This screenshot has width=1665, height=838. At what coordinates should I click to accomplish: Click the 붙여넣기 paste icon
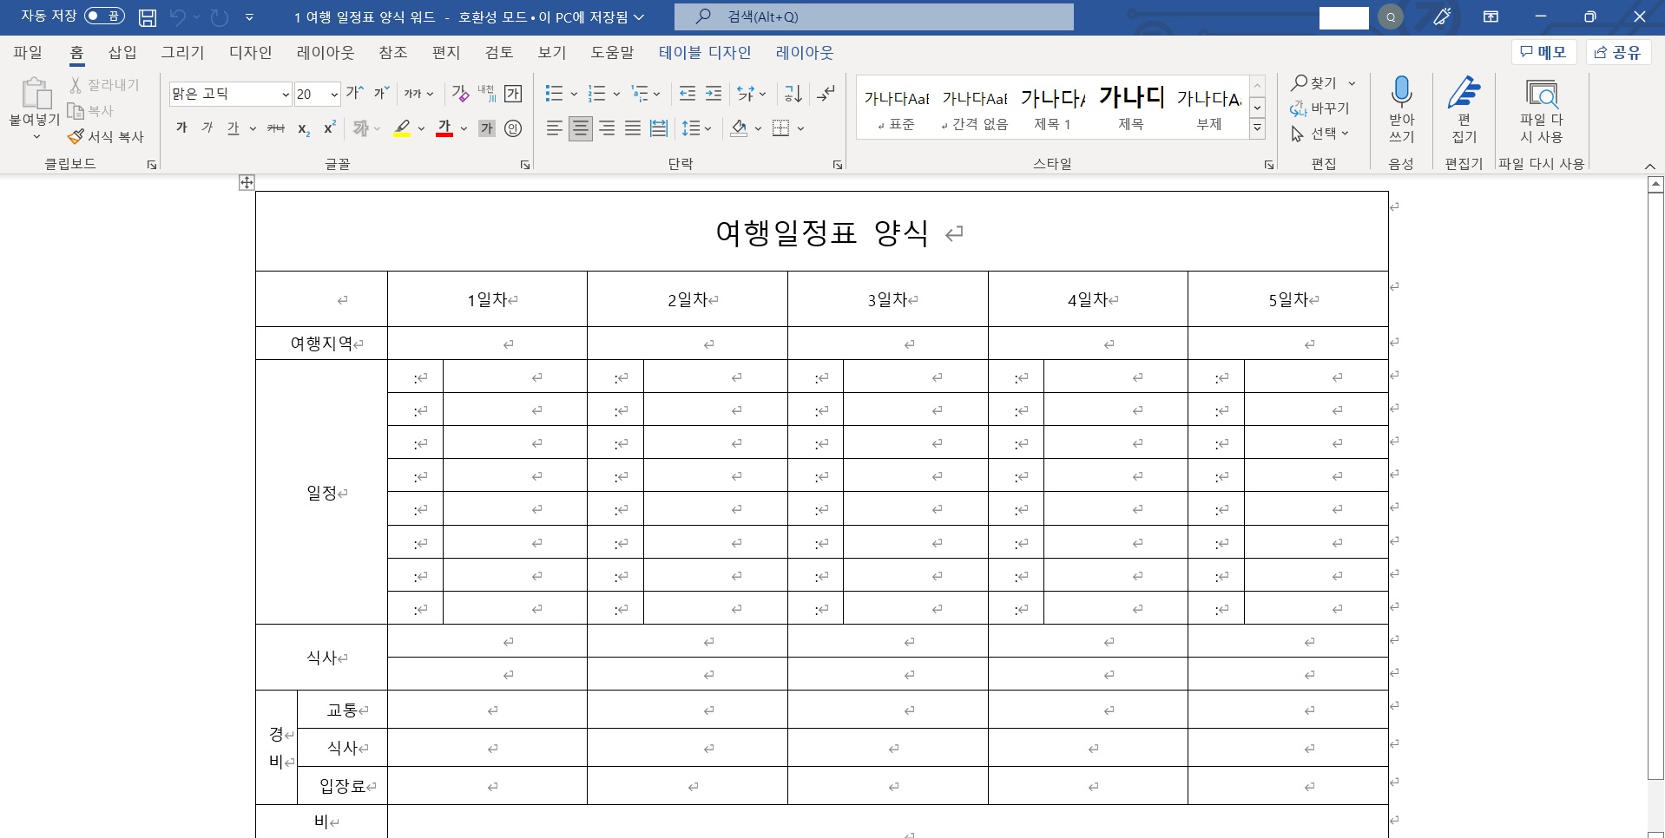click(36, 93)
